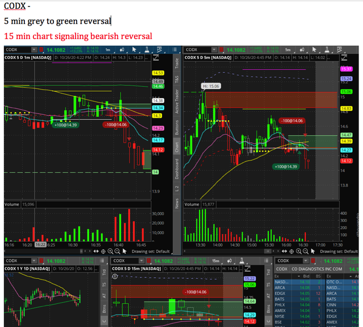Screen dimensions: 363x327
Task: Open News sidebar tab
Action: tap(177, 203)
